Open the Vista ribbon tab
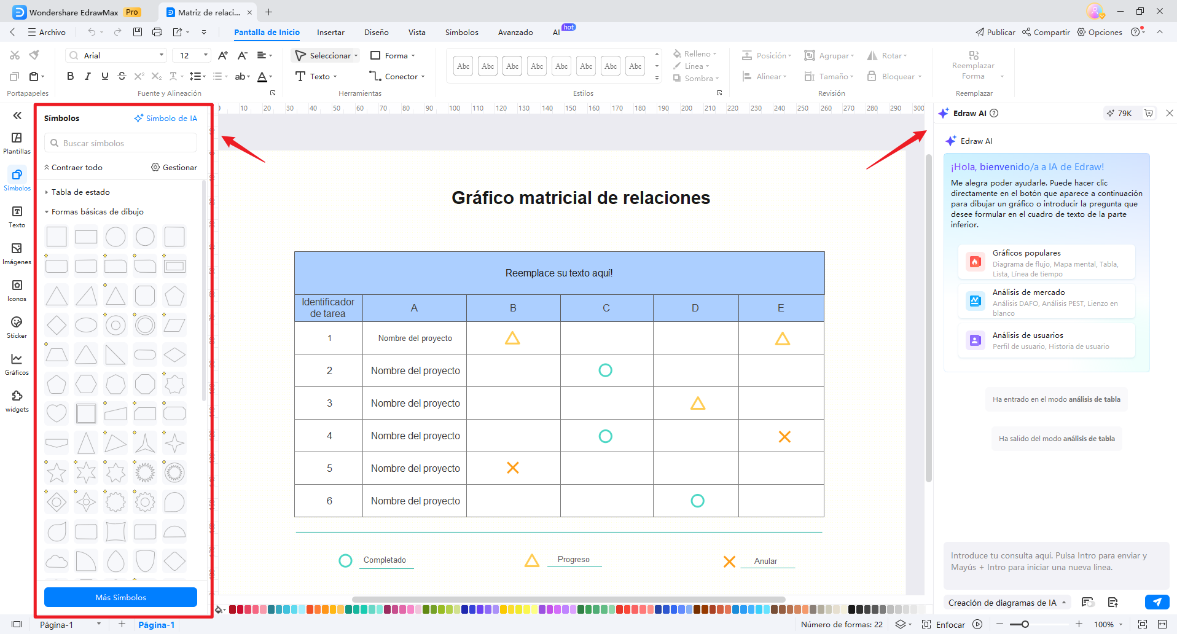Image resolution: width=1177 pixels, height=634 pixels. [x=416, y=32]
